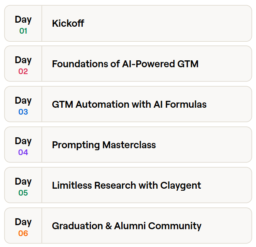
Task: Select the Day 04 label
Action: tap(23, 146)
